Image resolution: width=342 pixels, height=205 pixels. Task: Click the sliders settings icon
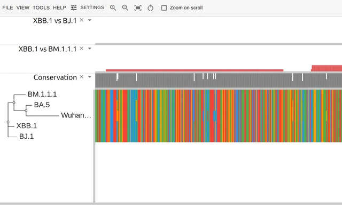coord(74,7)
